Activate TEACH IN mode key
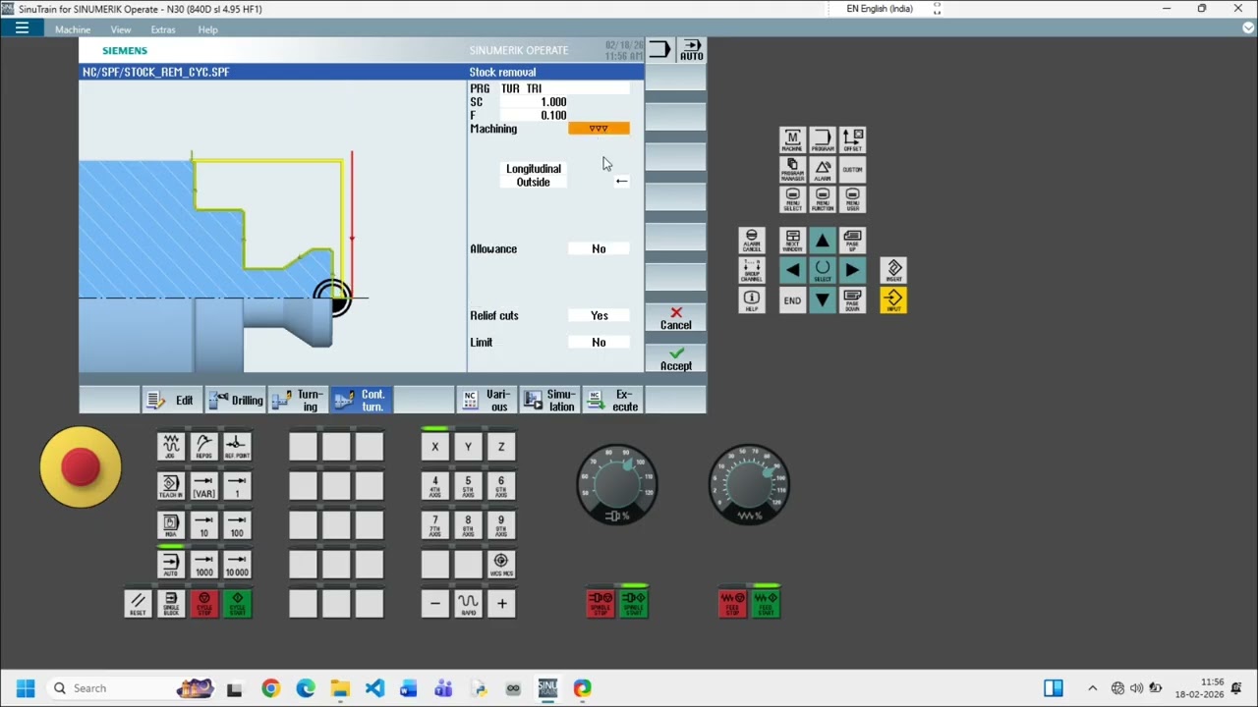1258x707 pixels. [x=171, y=486]
